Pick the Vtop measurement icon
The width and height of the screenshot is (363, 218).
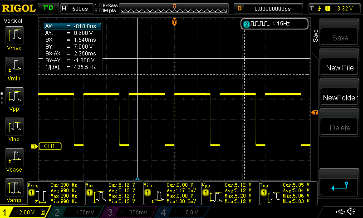14,128
